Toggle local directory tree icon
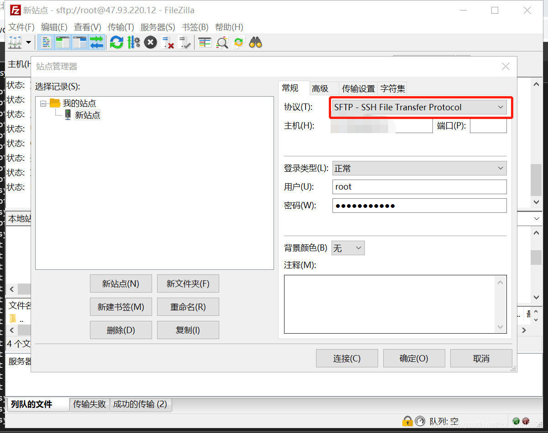 [63, 43]
